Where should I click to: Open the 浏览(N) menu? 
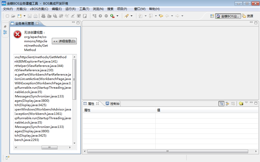point(98,9)
